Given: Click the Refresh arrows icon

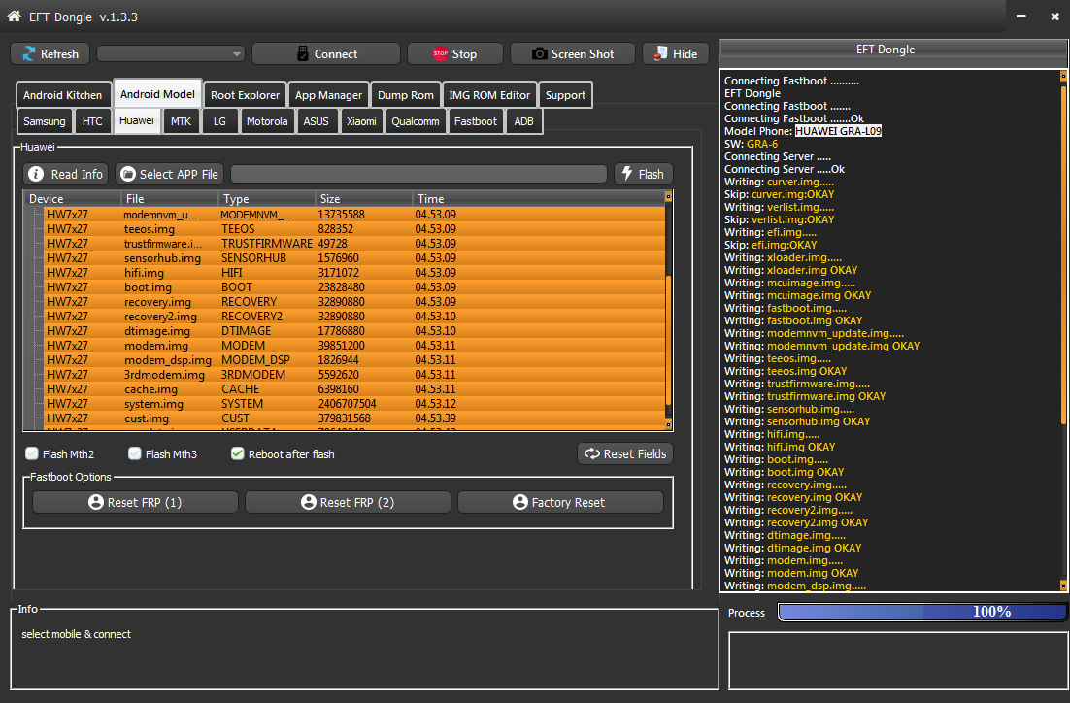Looking at the screenshot, I should tap(29, 54).
